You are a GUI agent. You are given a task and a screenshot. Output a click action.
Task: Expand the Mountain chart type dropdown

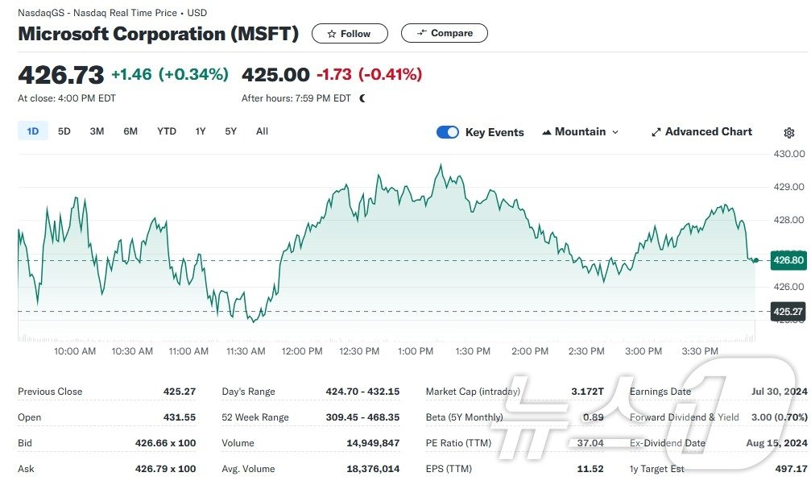615,132
